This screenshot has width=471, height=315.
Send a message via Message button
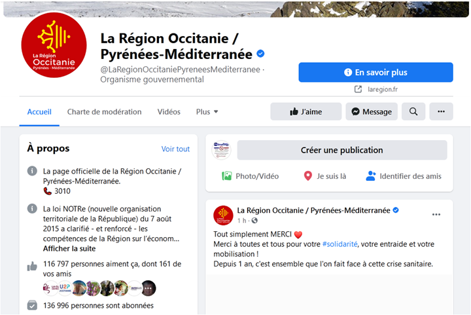point(372,112)
